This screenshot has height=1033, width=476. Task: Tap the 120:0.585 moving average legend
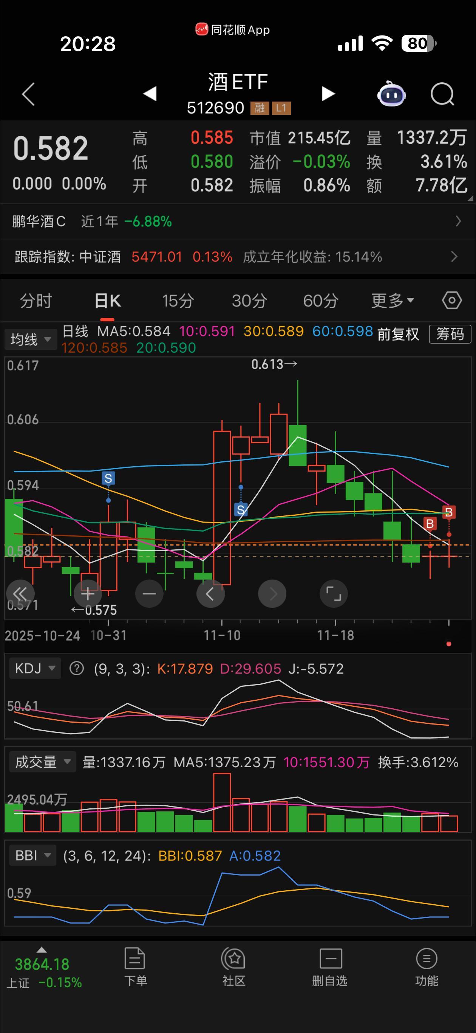[x=94, y=348]
